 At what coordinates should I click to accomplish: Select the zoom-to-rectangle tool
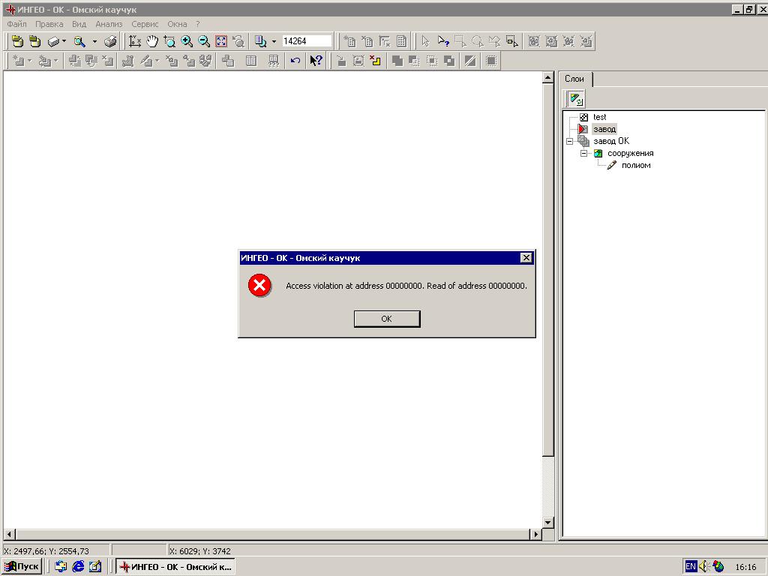click(169, 42)
